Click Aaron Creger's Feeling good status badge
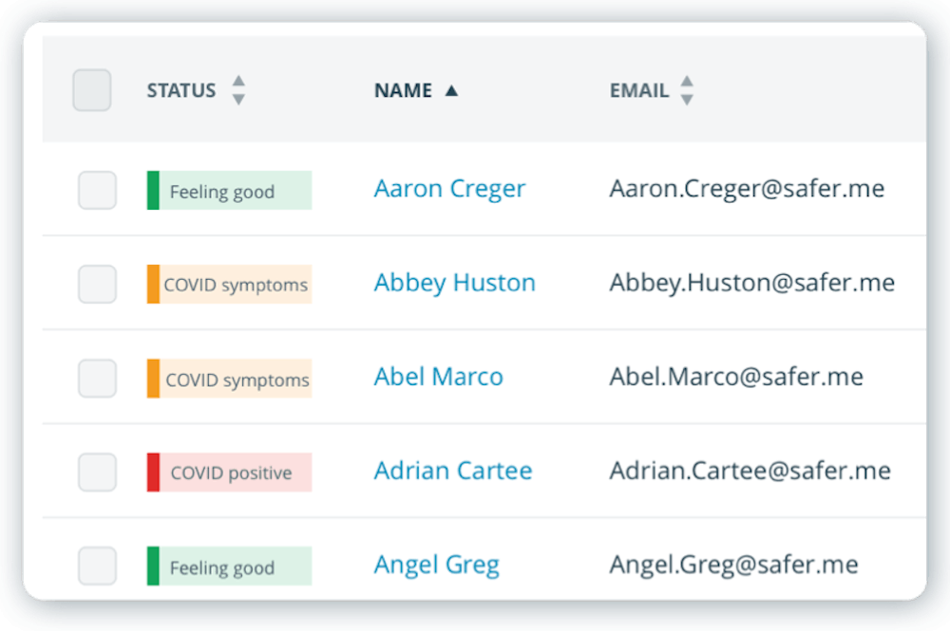This screenshot has width=950, height=631. 230,191
